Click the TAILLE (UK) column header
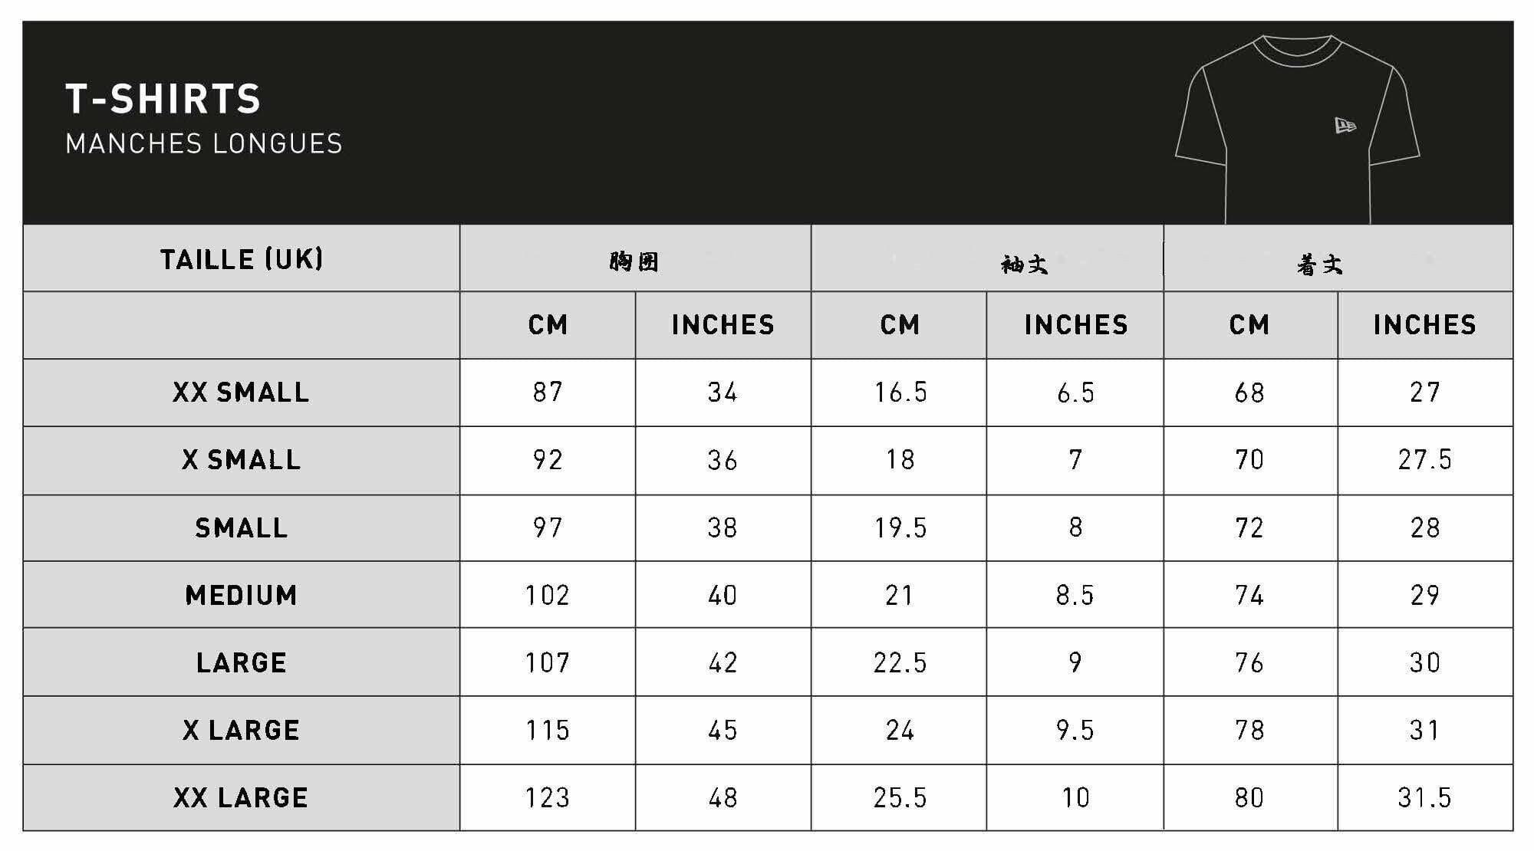This screenshot has height=851, width=1534. [242, 259]
